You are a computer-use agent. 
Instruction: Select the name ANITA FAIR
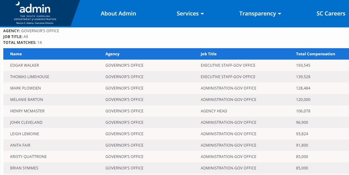20,145
